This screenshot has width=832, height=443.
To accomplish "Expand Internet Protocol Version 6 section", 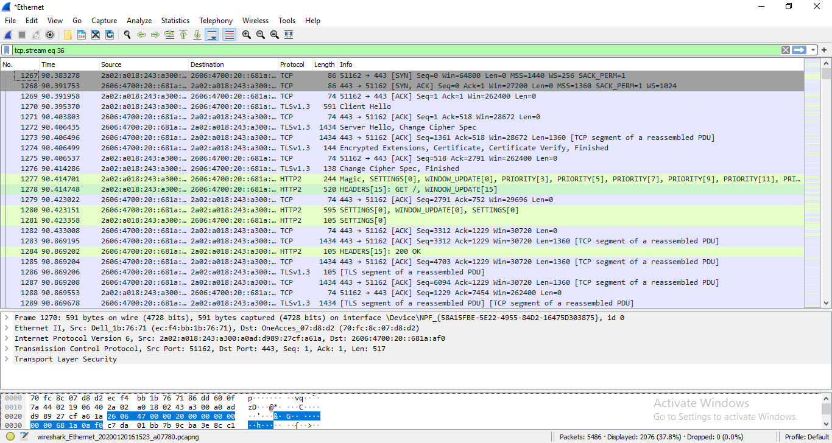I will [7, 338].
